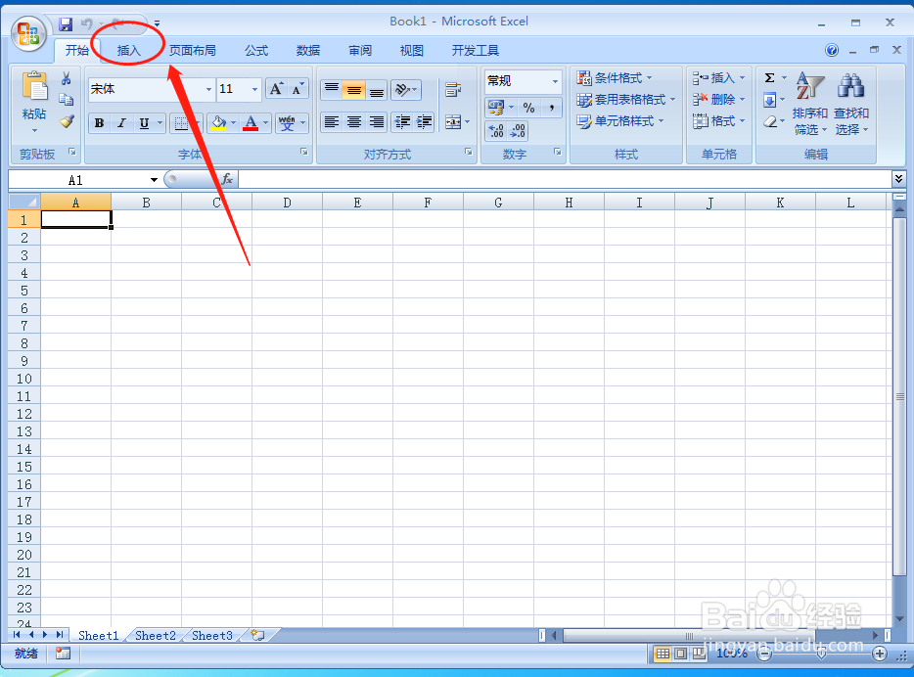Image resolution: width=914 pixels, height=677 pixels.
Task: Toggle Bold formatting
Action: 100,123
